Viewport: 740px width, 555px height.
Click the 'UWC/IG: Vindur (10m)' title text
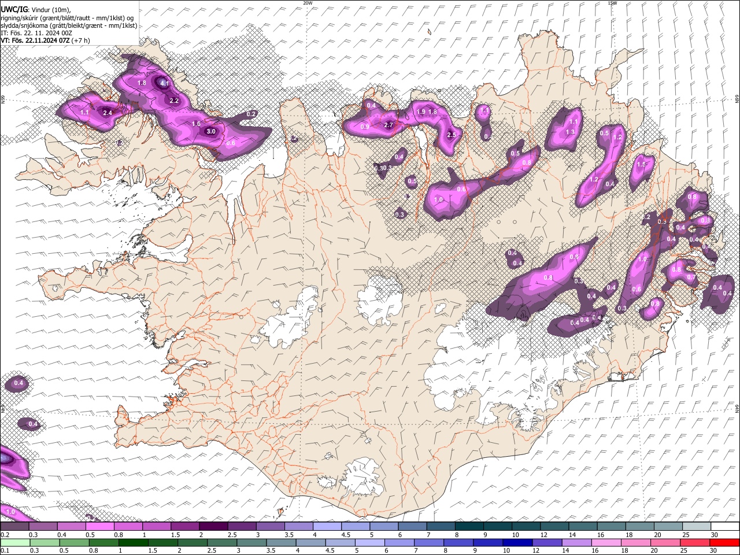[35, 9]
